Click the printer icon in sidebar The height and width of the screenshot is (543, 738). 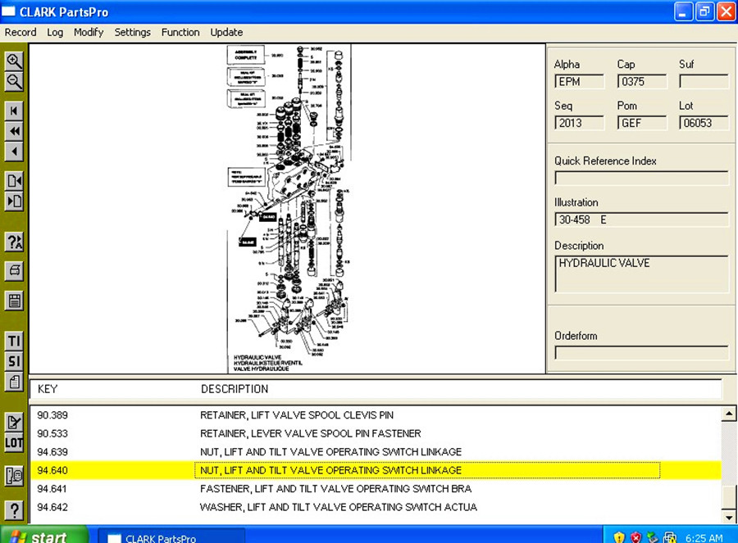[x=14, y=270]
